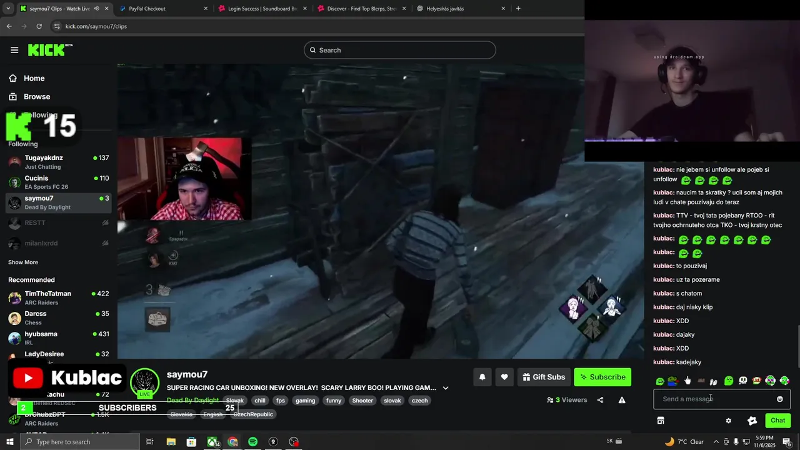Open Windows Start menu
Screen dimensions: 800x450
pyautogui.click(x=9, y=442)
